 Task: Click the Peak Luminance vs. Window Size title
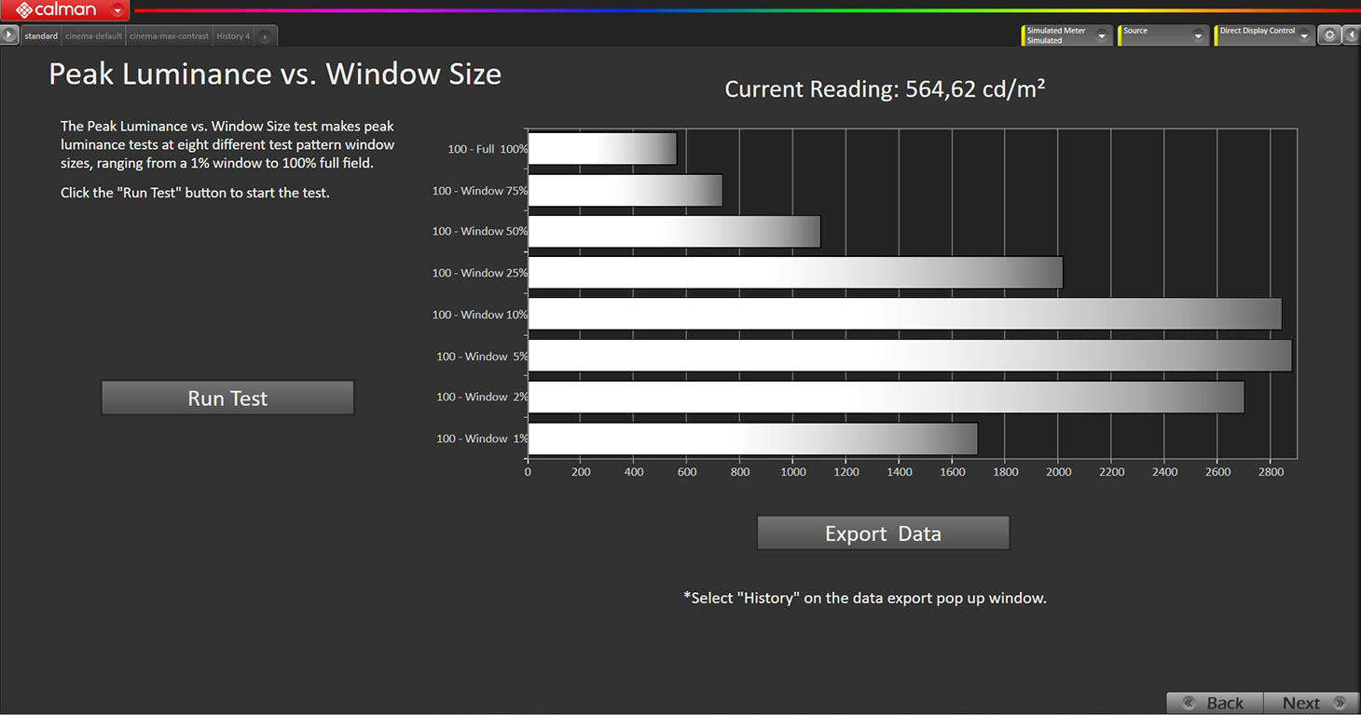click(x=275, y=74)
